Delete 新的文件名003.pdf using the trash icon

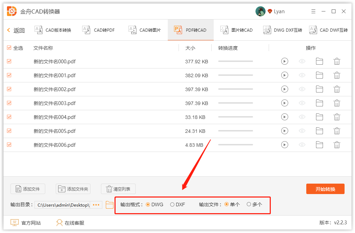[x=337, y=103]
